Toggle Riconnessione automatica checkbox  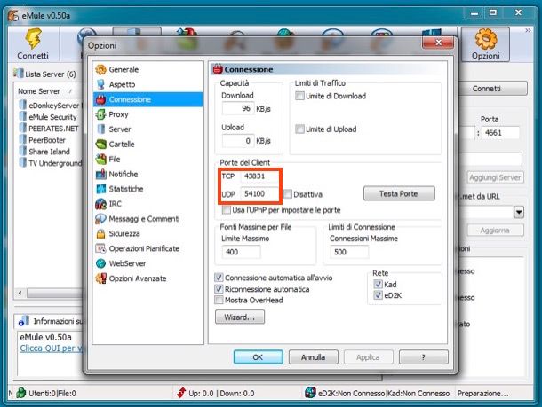(x=219, y=289)
